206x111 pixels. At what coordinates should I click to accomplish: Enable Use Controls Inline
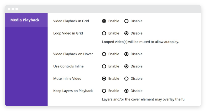tap(104, 66)
